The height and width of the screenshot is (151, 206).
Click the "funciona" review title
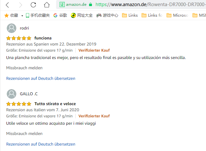(43, 38)
